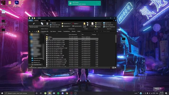Open Discord from the taskbar
Image resolution: width=169 pixels, height=95 pixels.
click(x=63, y=93)
